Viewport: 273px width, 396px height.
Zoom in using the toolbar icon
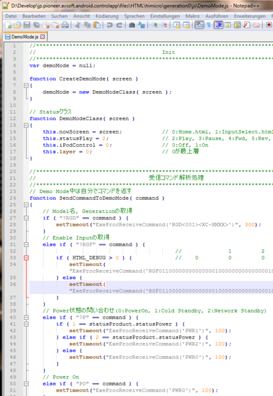[x=154, y=25]
